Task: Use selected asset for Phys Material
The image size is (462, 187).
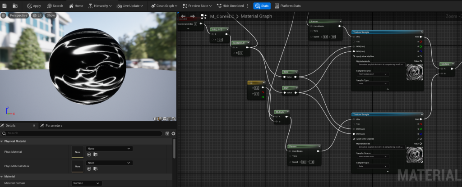Action: 89,154
